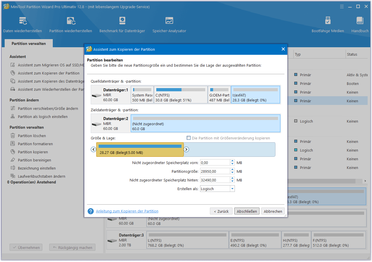Click the unallocated area of size bar
Viewport: 372px width, 262px height.
(x=229, y=150)
